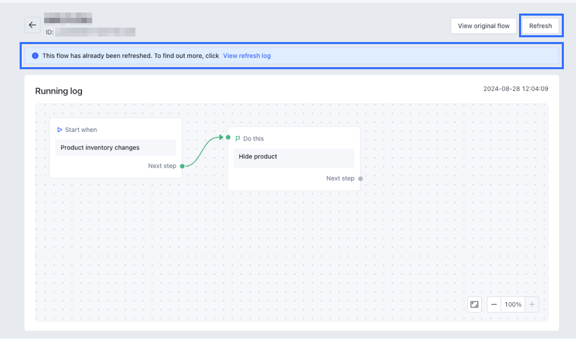576x339 pixels.
Task: Zoom in using the plus button
Action: (x=532, y=304)
